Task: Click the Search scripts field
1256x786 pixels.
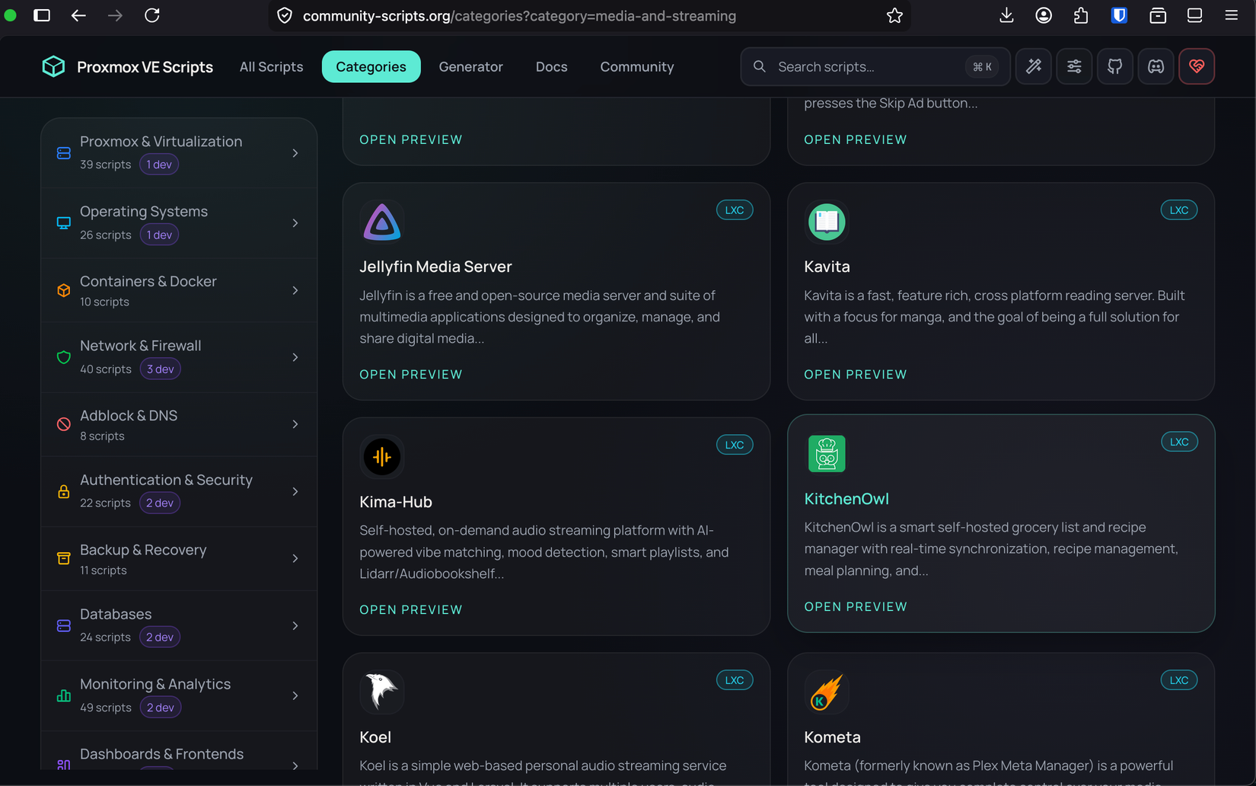Action: coord(875,66)
